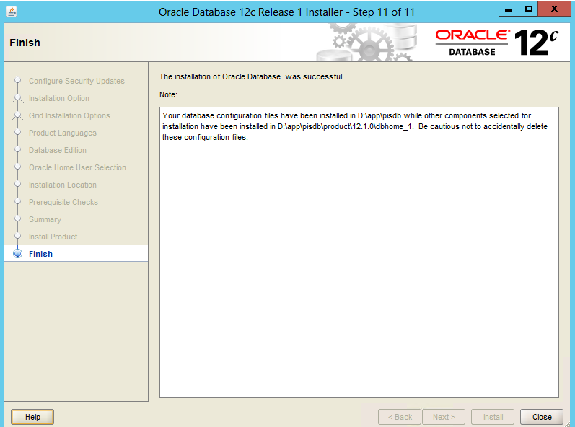Click the disabled Back button
The width and height of the screenshot is (575, 427).
click(400, 417)
